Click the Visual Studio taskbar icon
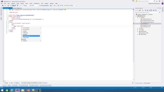 pyautogui.click(x=17, y=90)
